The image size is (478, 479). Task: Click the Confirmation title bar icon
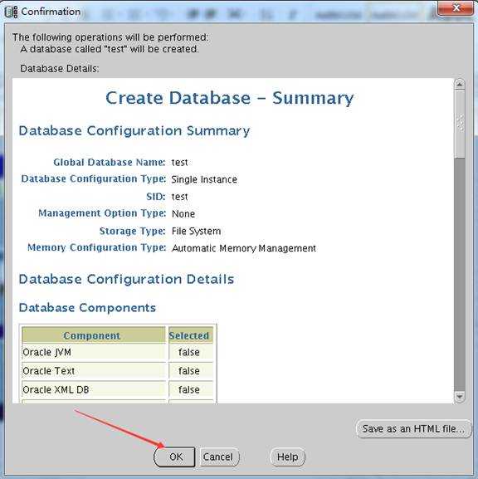click(12, 12)
